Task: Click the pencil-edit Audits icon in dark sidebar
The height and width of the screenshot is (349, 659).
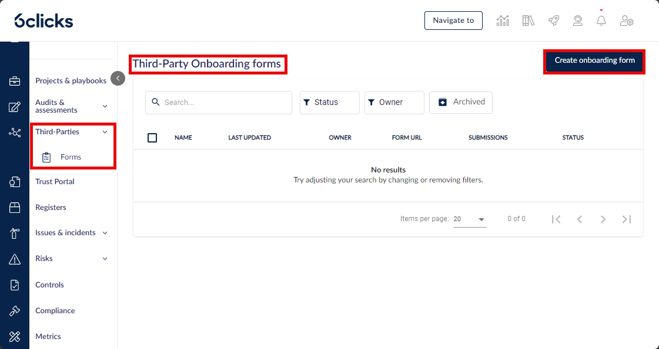Action: (x=15, y=107)
